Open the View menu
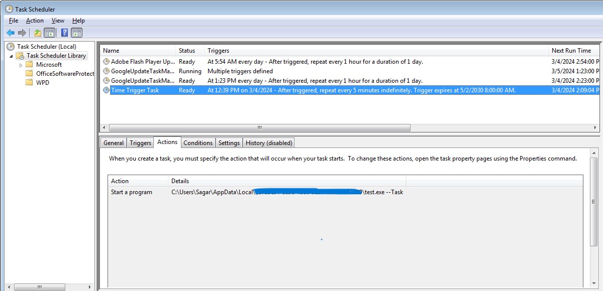This screenshot has width=603, height=291. [x=58, y=21]
